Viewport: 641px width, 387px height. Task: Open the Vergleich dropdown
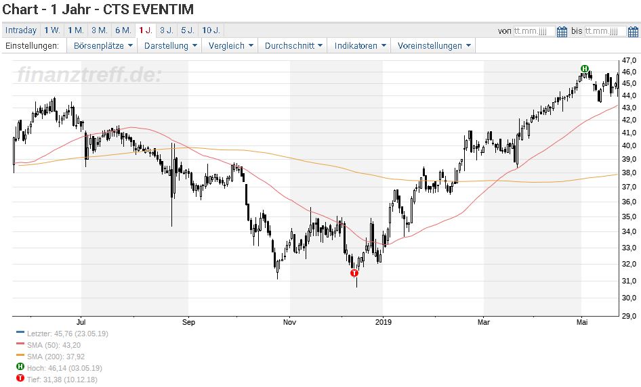(x=230, y=46)
